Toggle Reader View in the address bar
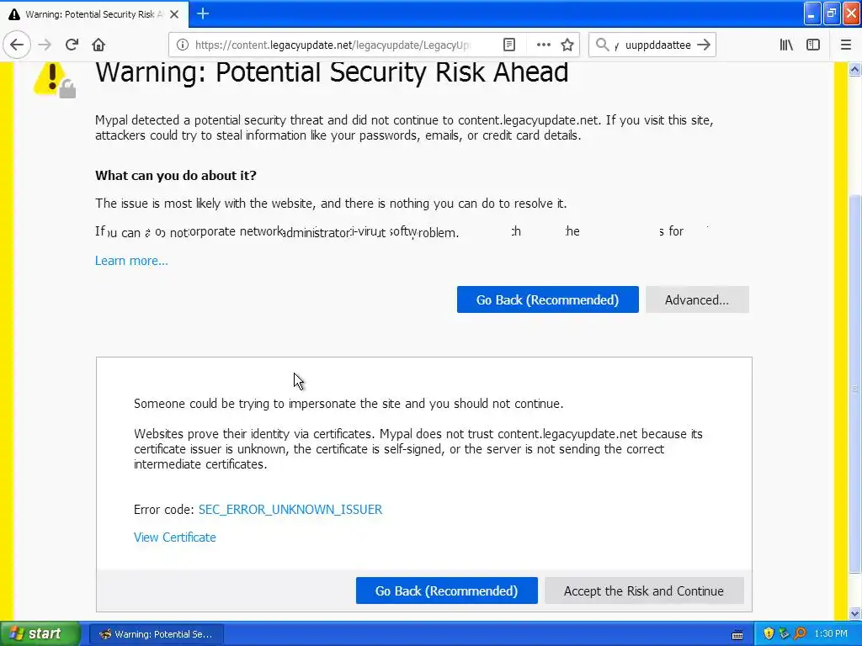The height and width of the screenshot is (646, 862). [x=509, y=45]
